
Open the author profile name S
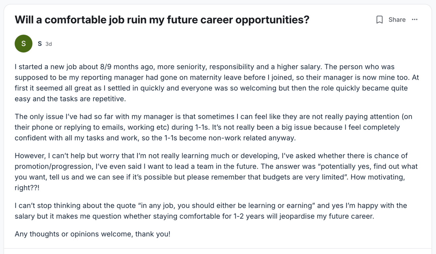click(x=40, y=44)
